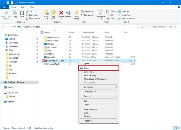Switch to large thumbnails view icon
The image size is (181, 130).
click(179, 128)
